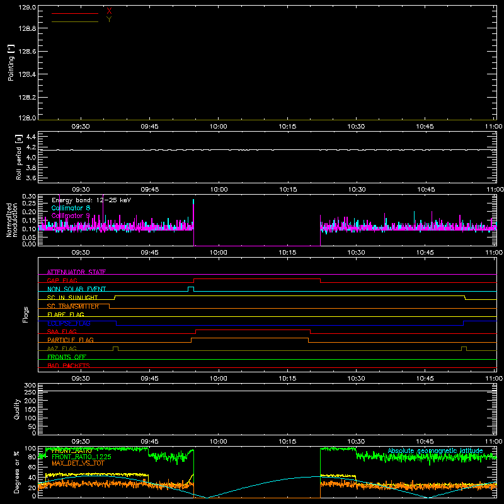This screenshot has height=504, width=504.
Task: Click the magenta Collimator 9 legend text
Action: pyautogui.click(x=71, y=215)
